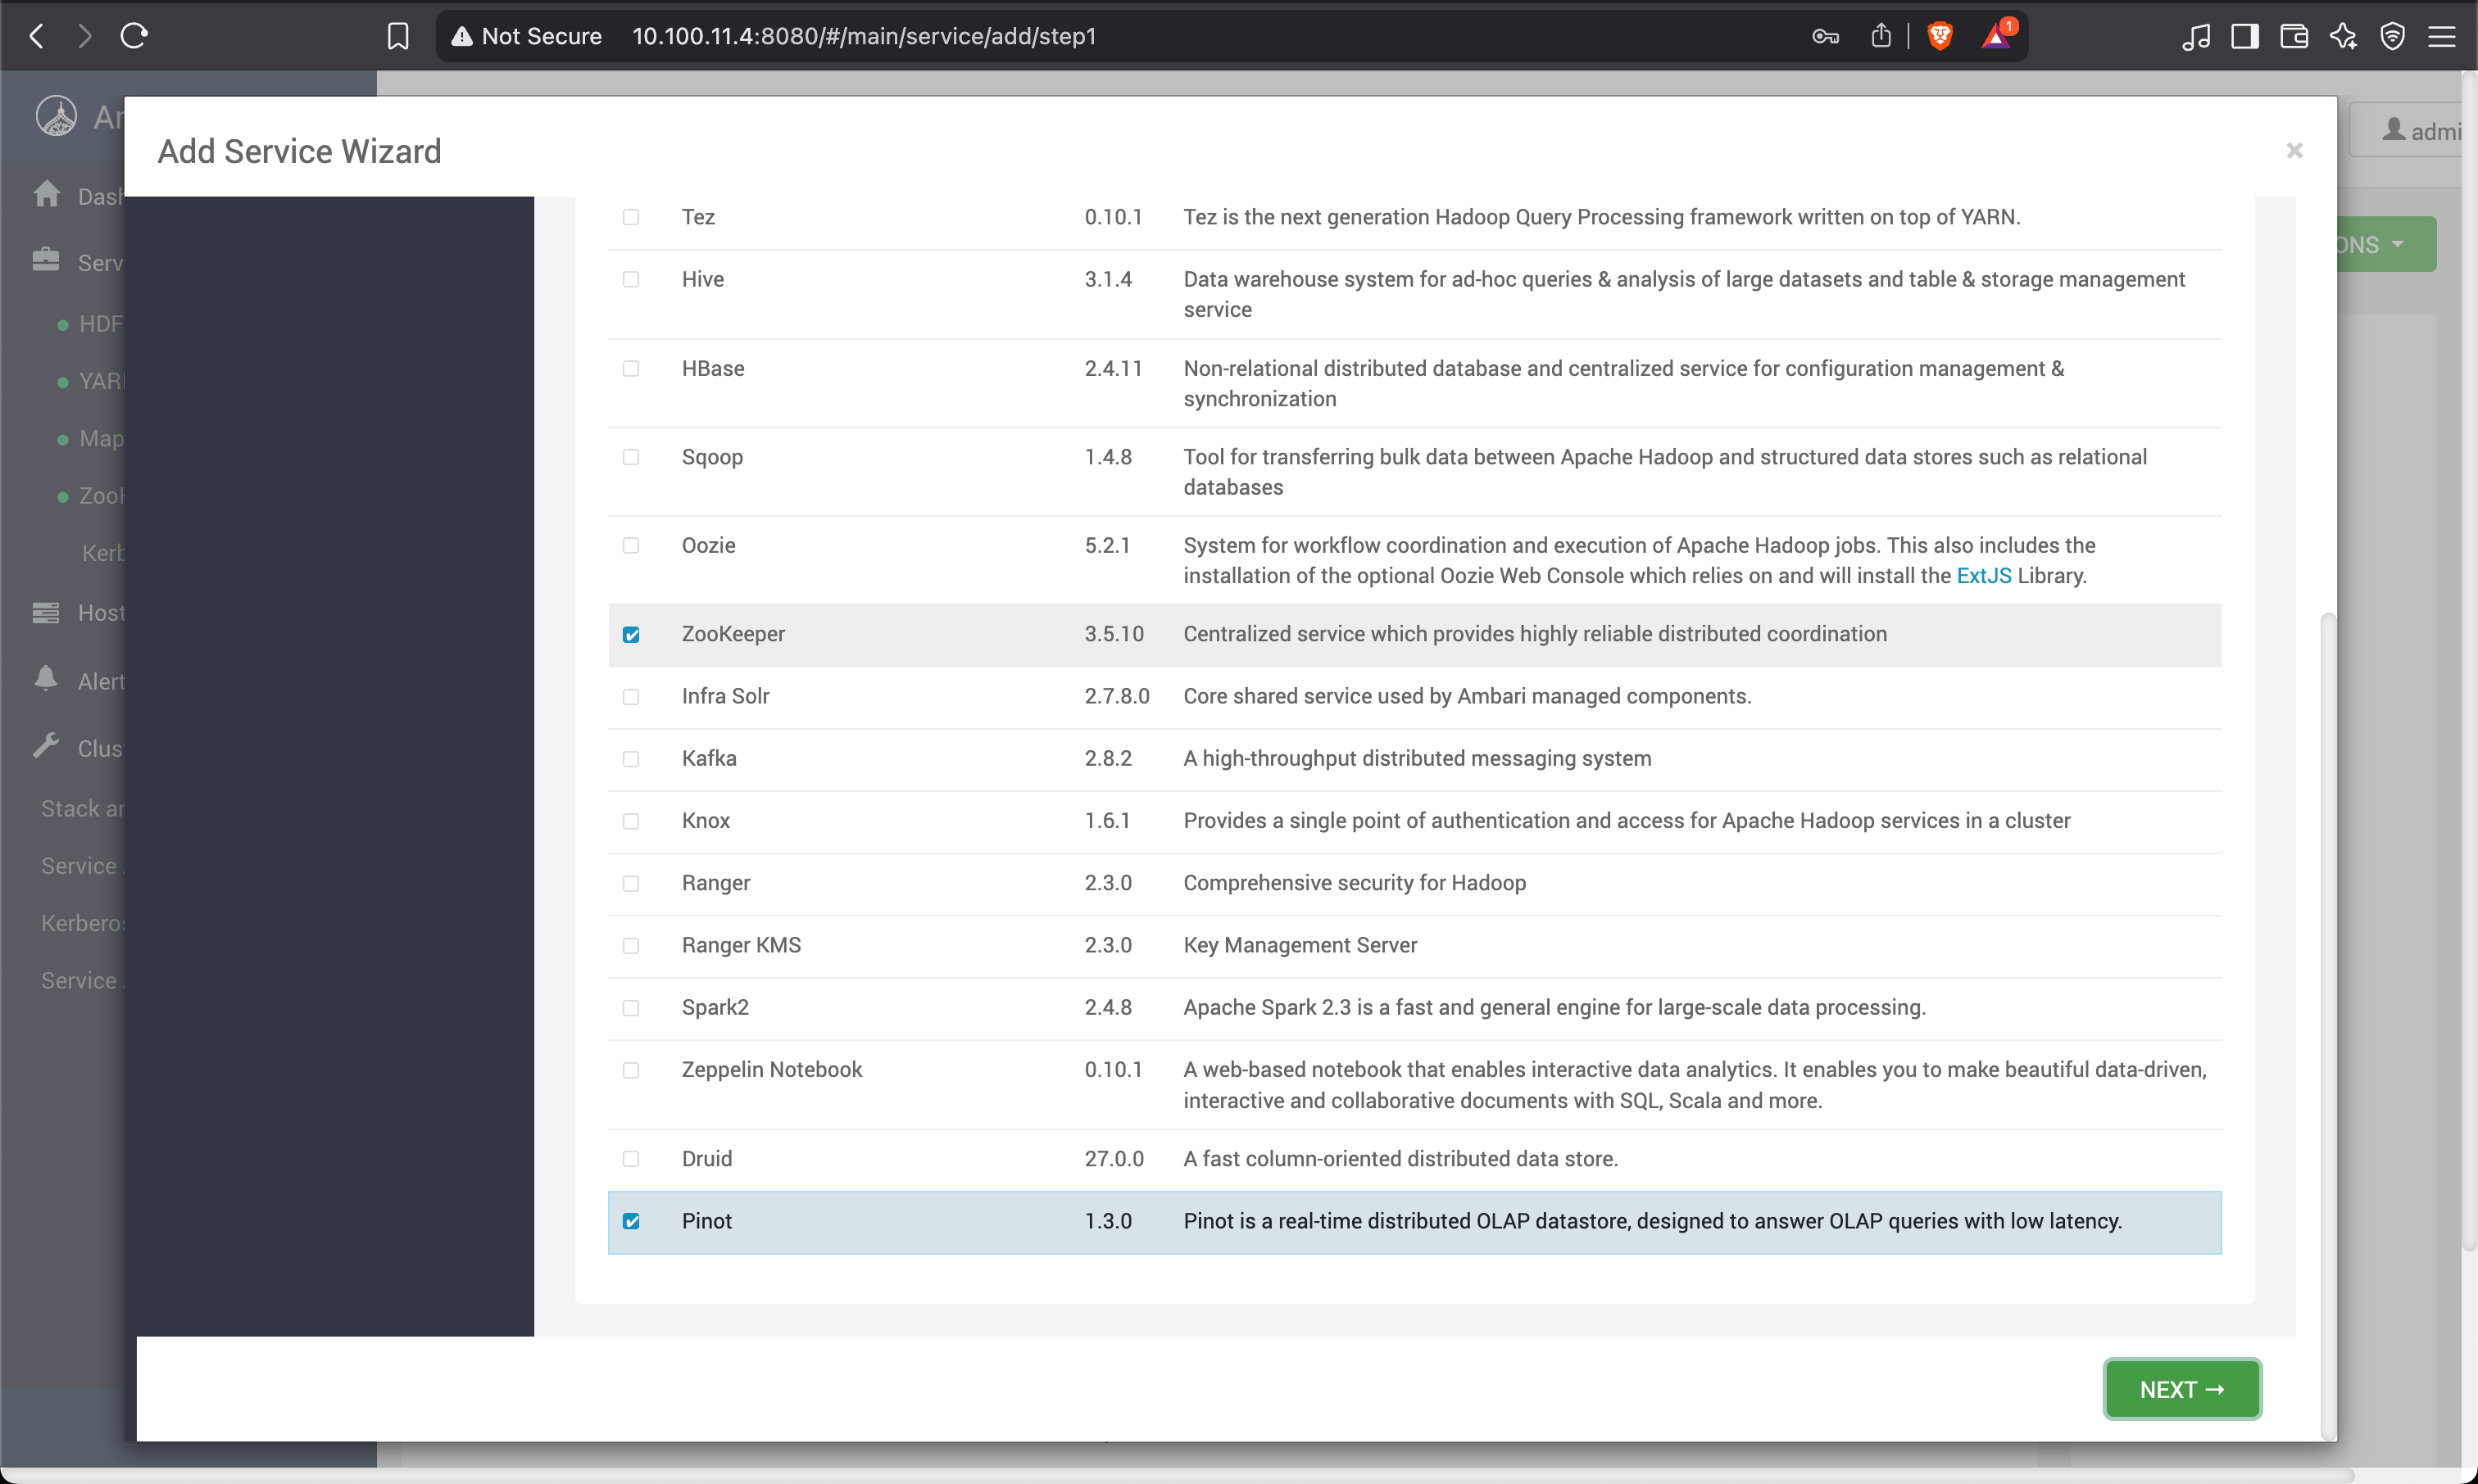
Task: Reload the page with the refresh icon
Action: (x=134, y=36)
